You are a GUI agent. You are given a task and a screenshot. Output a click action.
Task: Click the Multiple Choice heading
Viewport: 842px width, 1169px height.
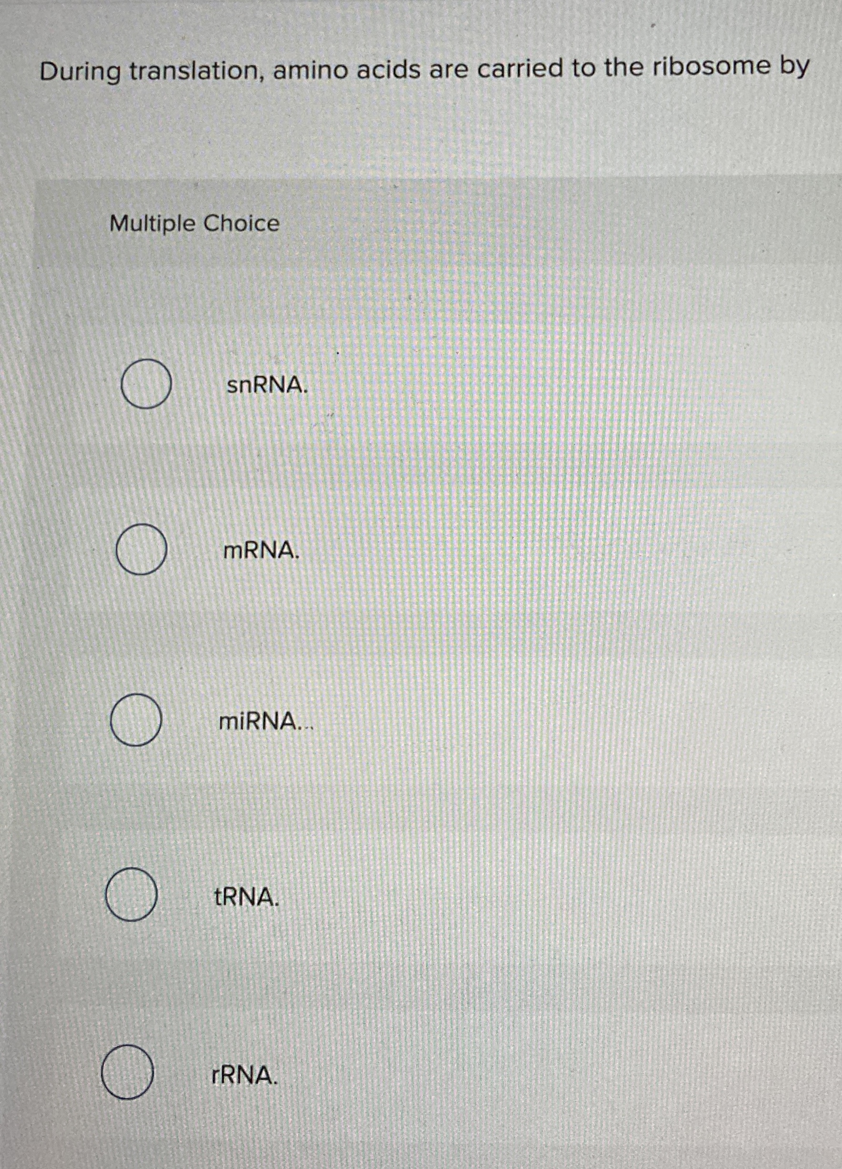click(x=193, y=223)
